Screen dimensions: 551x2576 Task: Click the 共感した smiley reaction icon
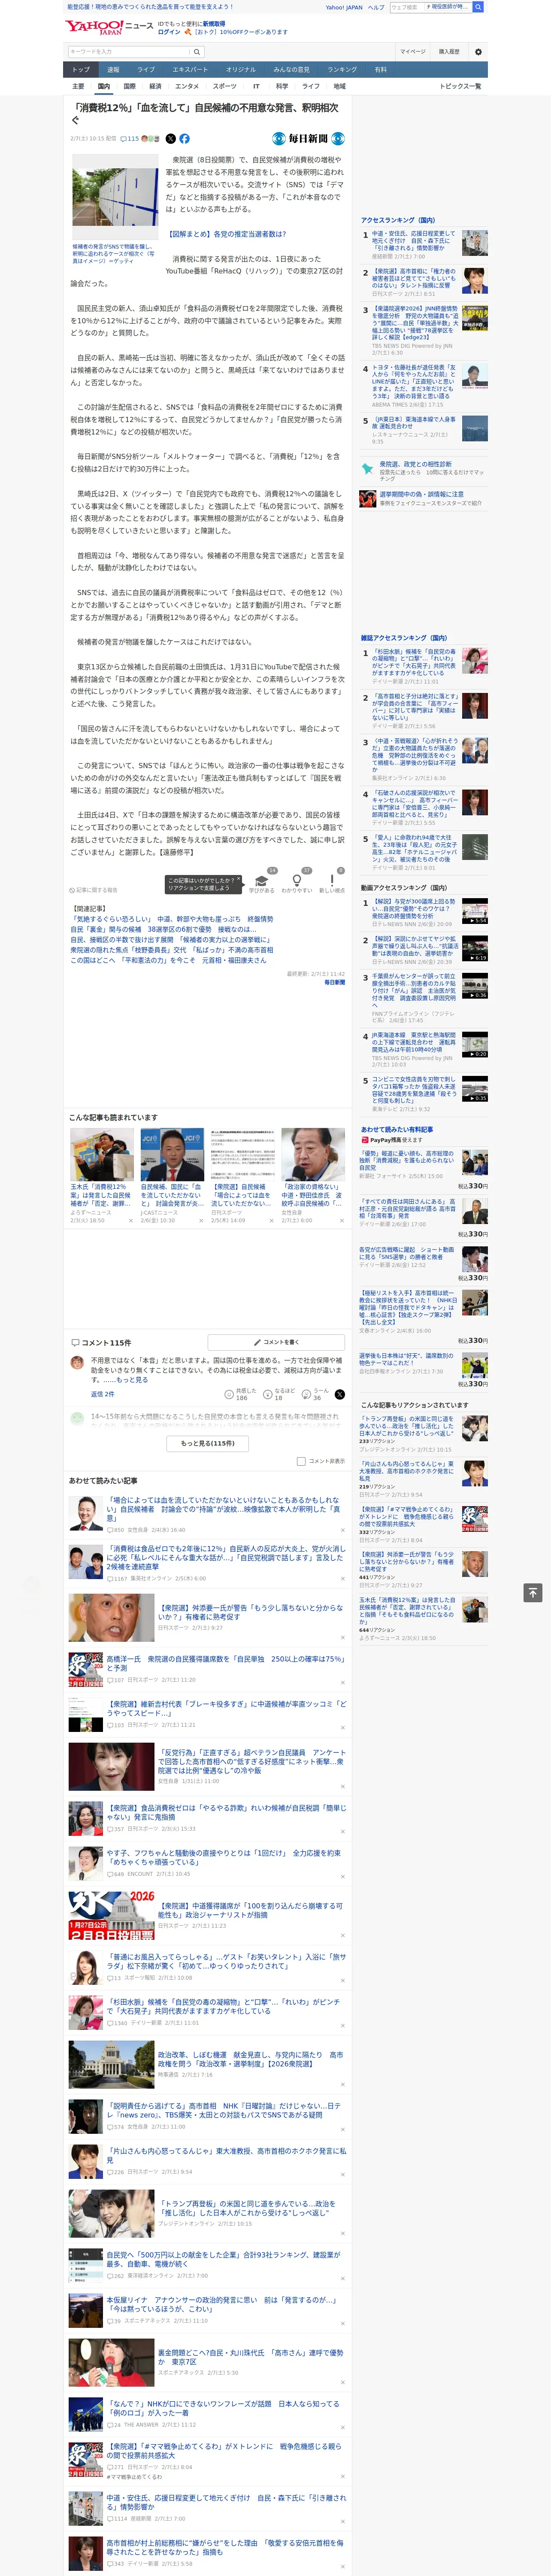[x=229, y=1394]
